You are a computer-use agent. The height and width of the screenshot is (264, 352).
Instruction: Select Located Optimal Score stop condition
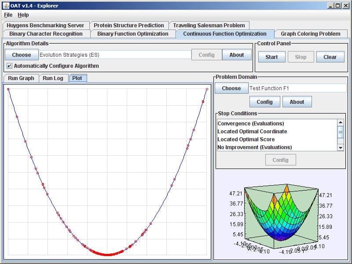click(x=246, y=139)
